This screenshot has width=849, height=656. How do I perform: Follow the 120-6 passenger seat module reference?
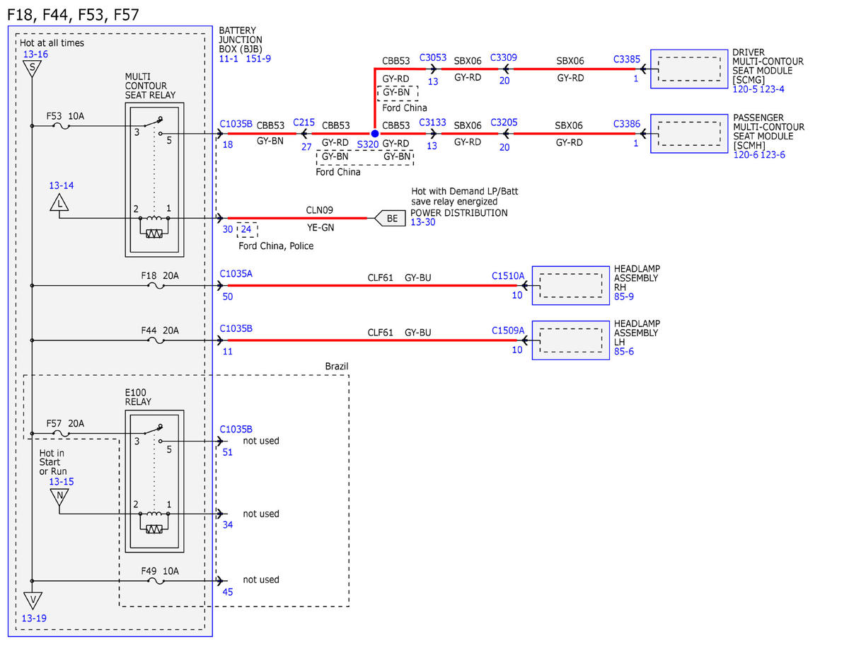(x=745, y=154)
